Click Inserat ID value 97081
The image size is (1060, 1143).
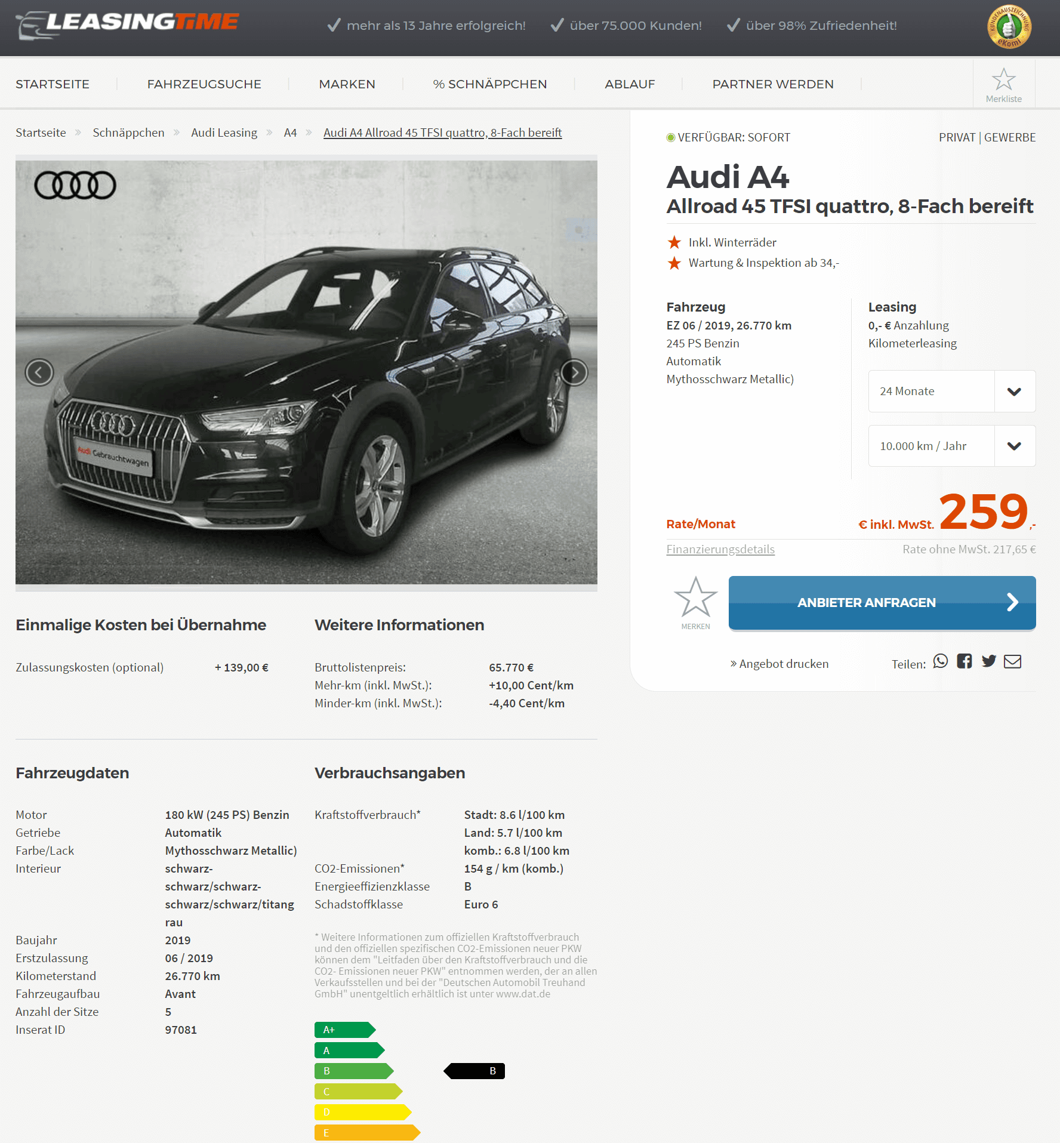tap(181, 1030)
